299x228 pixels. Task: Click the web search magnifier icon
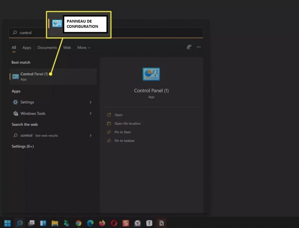pos(15,135)
